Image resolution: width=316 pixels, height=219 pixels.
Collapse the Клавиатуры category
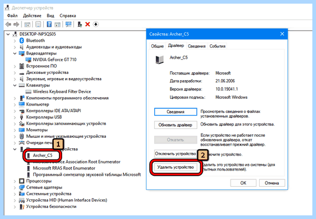pos(15,85)
